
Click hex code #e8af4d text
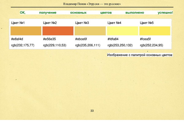17,39
